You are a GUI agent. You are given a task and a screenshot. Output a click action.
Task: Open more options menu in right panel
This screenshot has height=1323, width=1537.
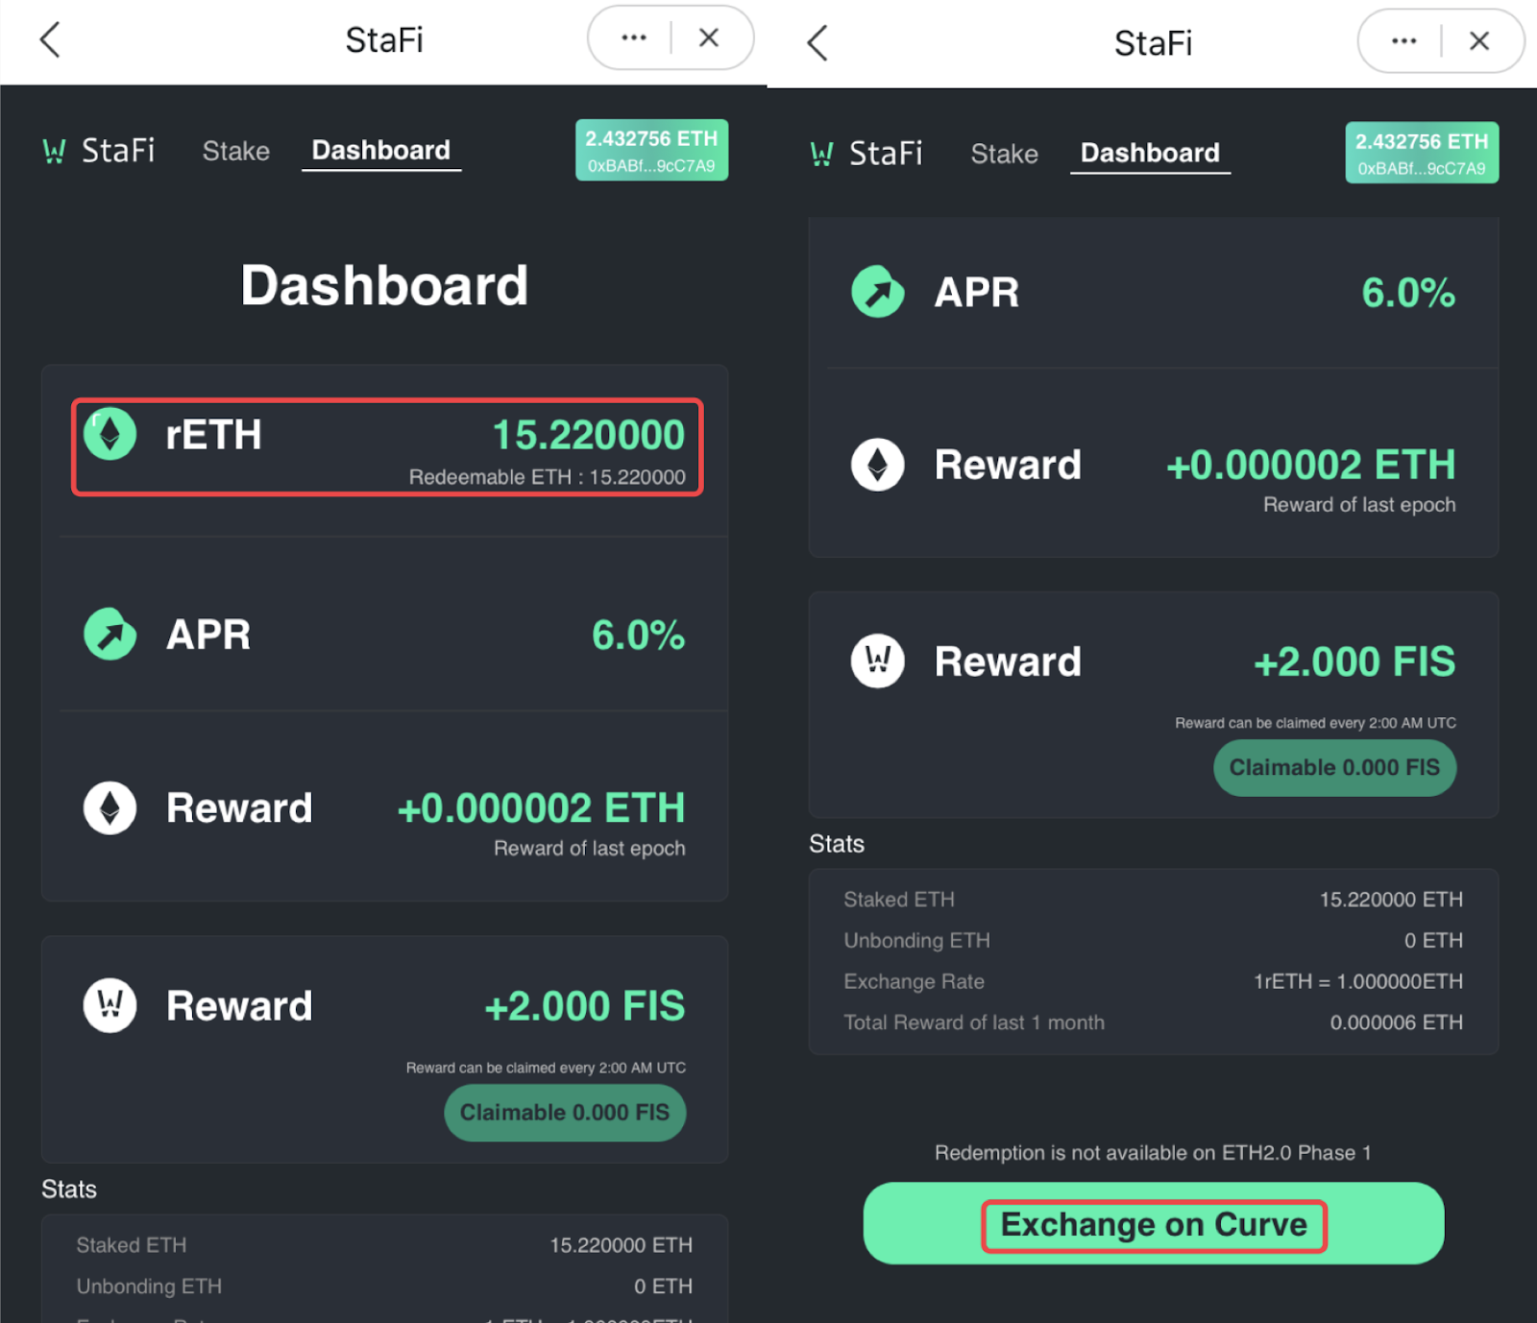point(1403,40)
